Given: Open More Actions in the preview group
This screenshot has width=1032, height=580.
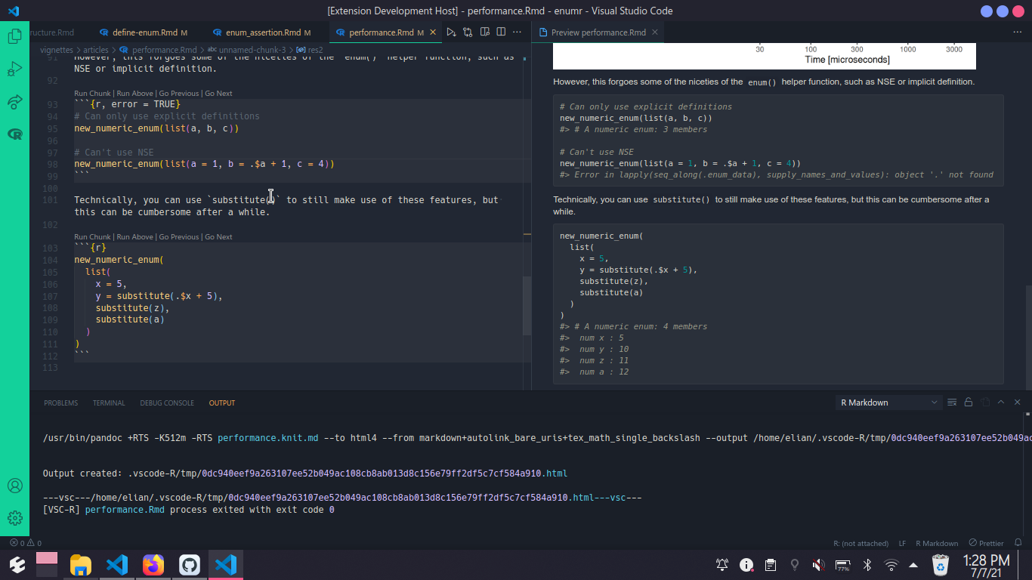Looking at the screenshot, I should point(1017,32).
